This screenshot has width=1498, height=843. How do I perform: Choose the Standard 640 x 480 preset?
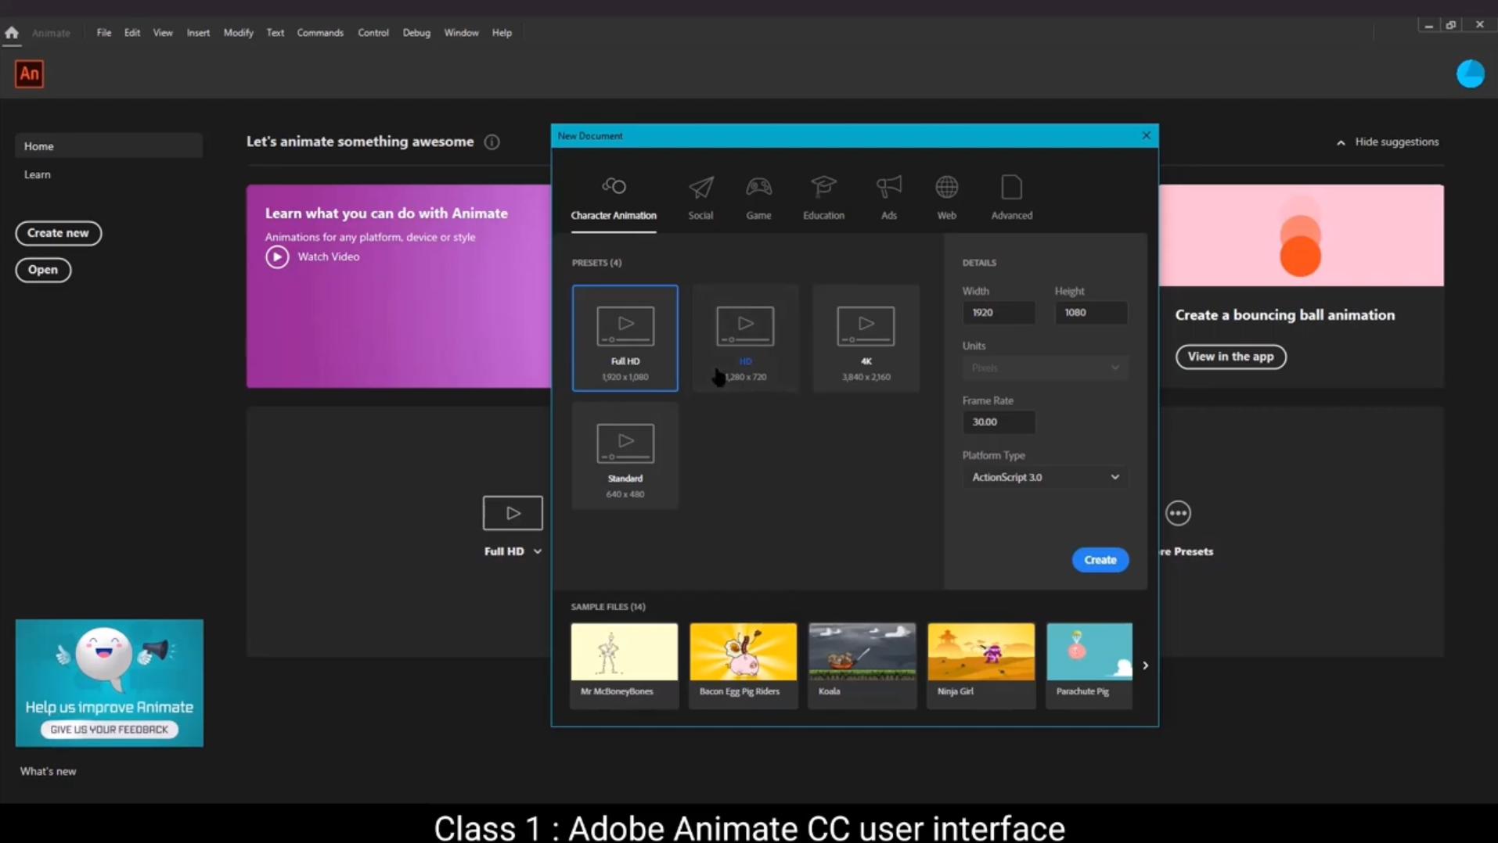(625, 455)
